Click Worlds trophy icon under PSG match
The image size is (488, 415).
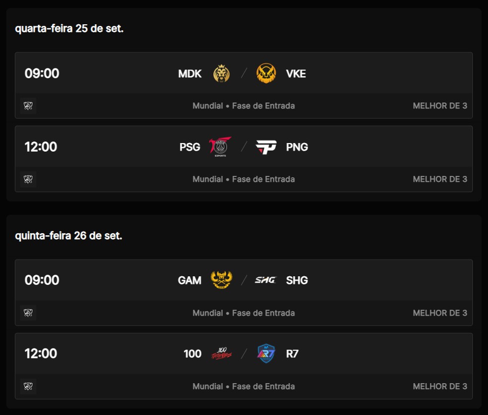(x=28, y=179)
